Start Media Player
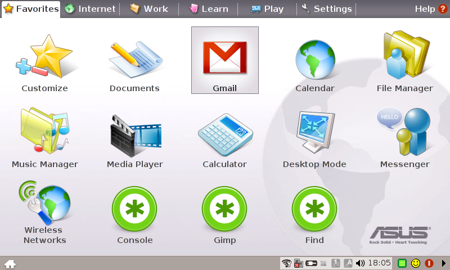Viewport: 450px width, 270px height. (135, 136)
